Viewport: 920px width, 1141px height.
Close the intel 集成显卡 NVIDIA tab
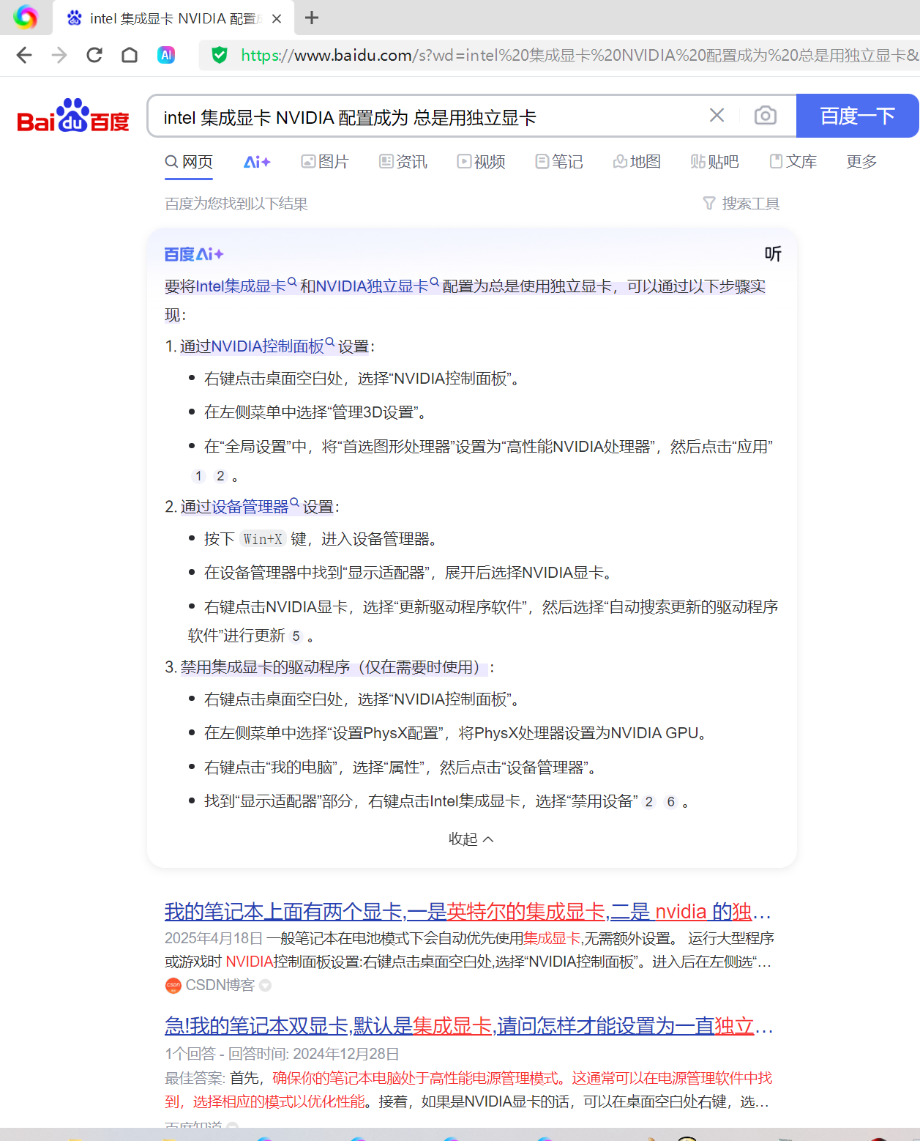(x=277, y=18)
